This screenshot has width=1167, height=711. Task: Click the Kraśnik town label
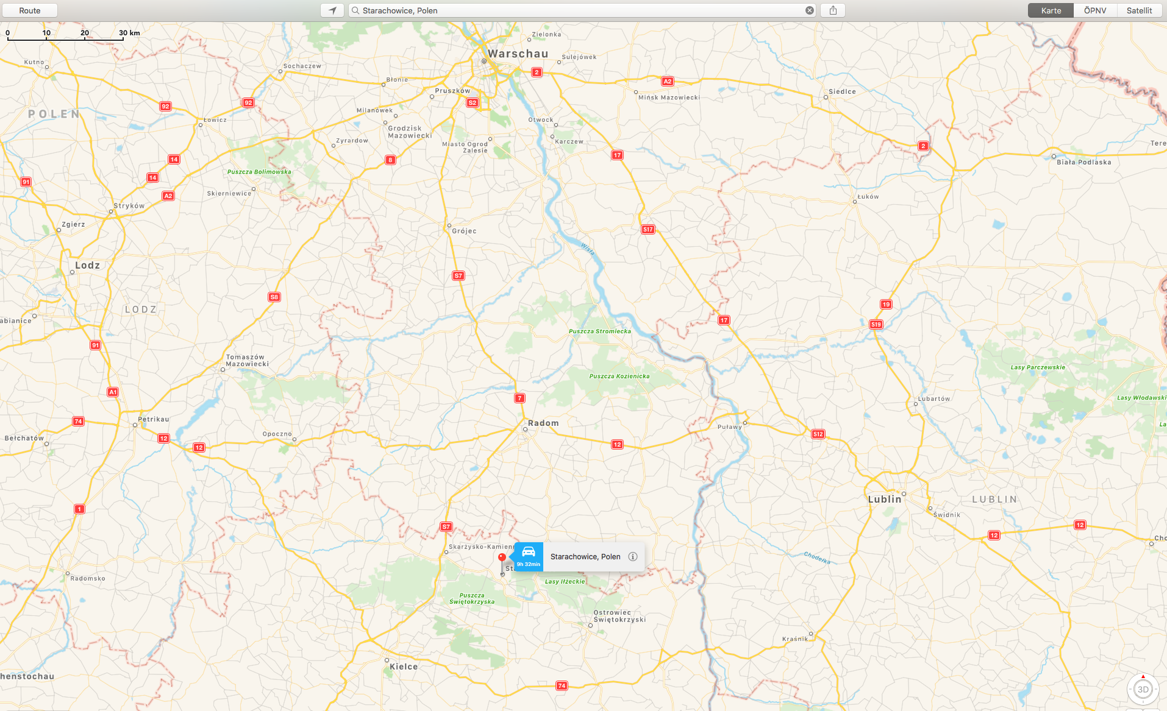[x=794, y=639]
